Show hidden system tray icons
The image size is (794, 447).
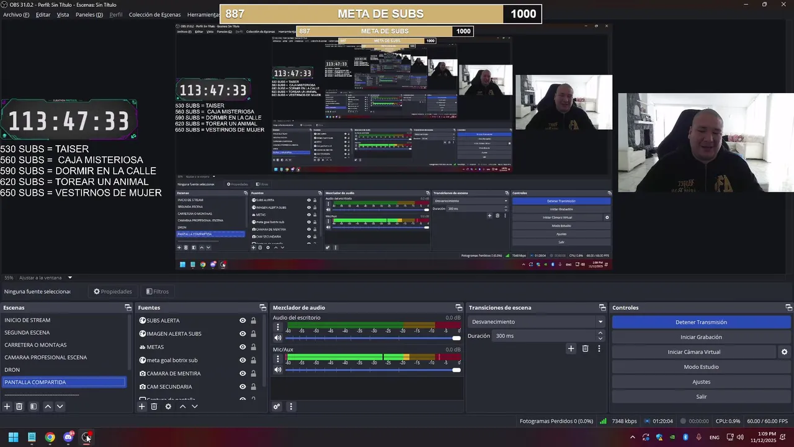[632, 437]
